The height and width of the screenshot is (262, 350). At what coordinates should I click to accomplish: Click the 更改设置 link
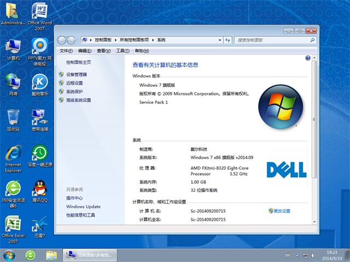tap(282, 211)
